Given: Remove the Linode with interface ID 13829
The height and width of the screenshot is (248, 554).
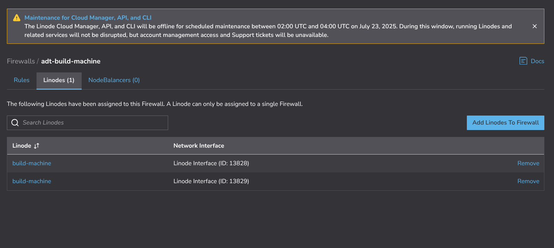Looking at the screenshot, I should 528,181.
